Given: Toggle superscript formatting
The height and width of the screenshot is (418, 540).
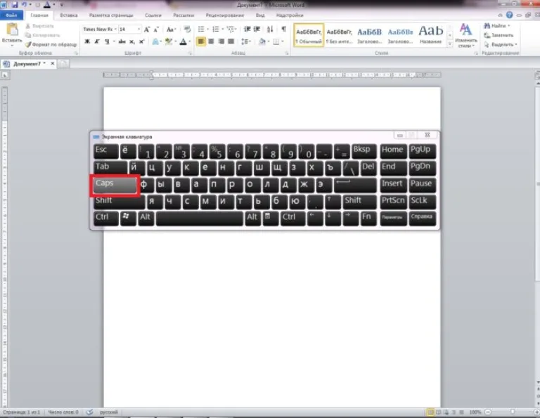Looking at the screenshot, I should click(x=141, y=41).
